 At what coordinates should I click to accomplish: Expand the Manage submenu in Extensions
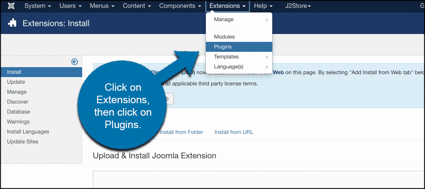click(x=239, y=19)
